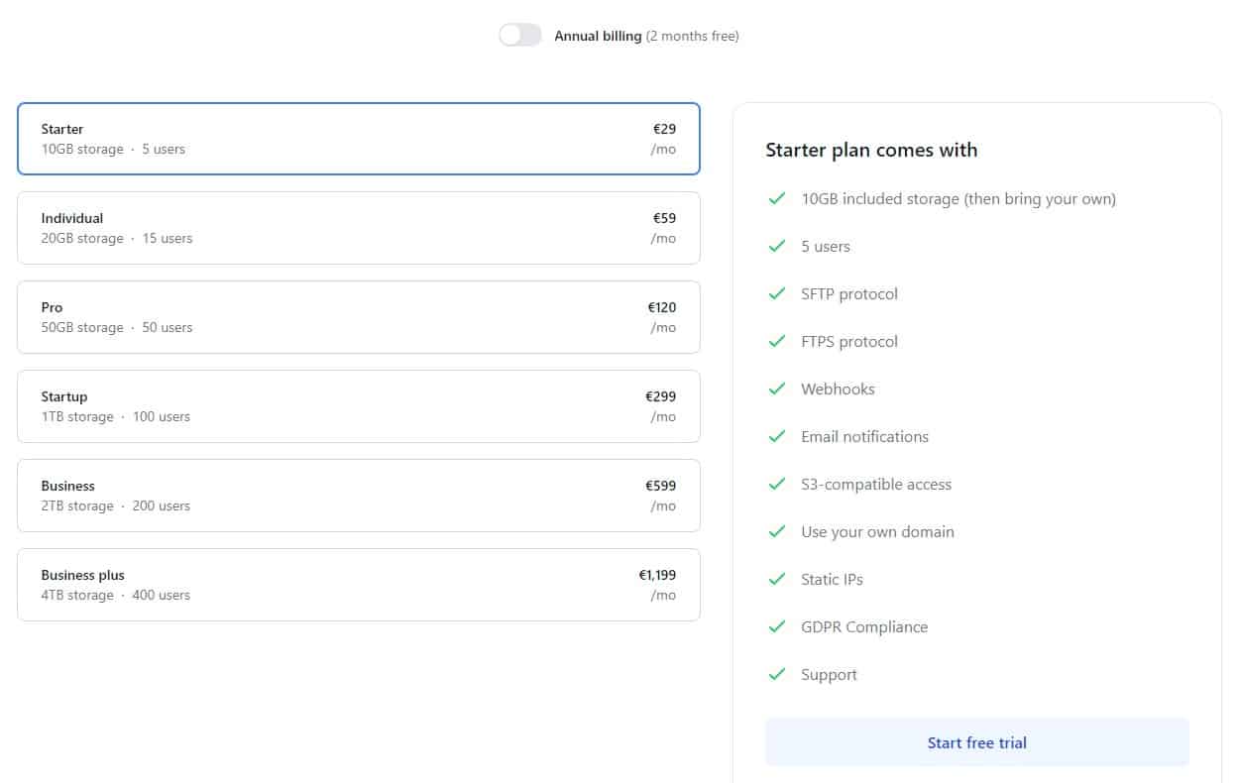Viewport: 1239px width, 783px height.
Task: Click the checkmark next to Support
Action: (777, 675)
